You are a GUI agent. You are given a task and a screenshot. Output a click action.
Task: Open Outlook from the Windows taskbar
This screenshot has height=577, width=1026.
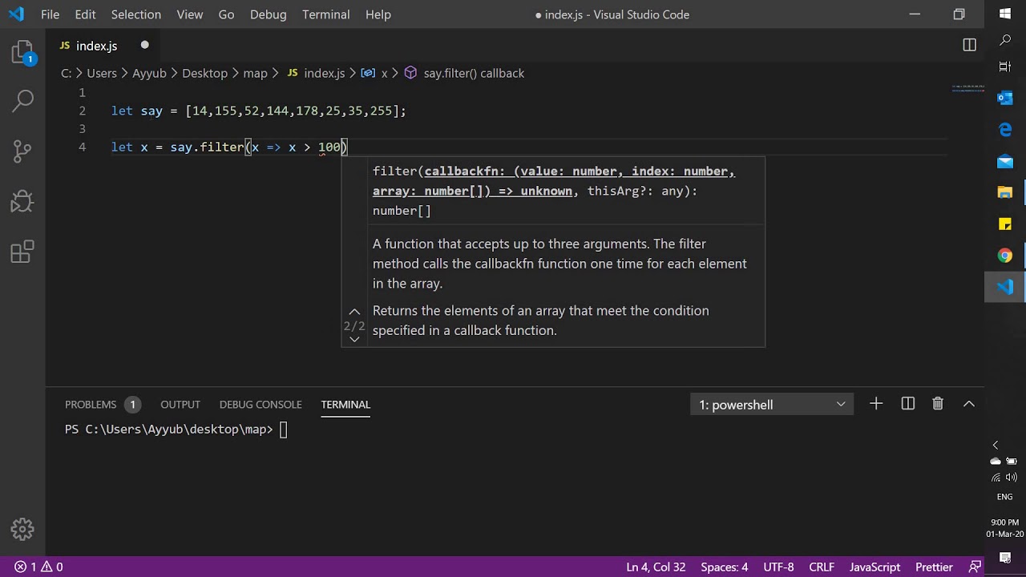tap(1005, 98)
